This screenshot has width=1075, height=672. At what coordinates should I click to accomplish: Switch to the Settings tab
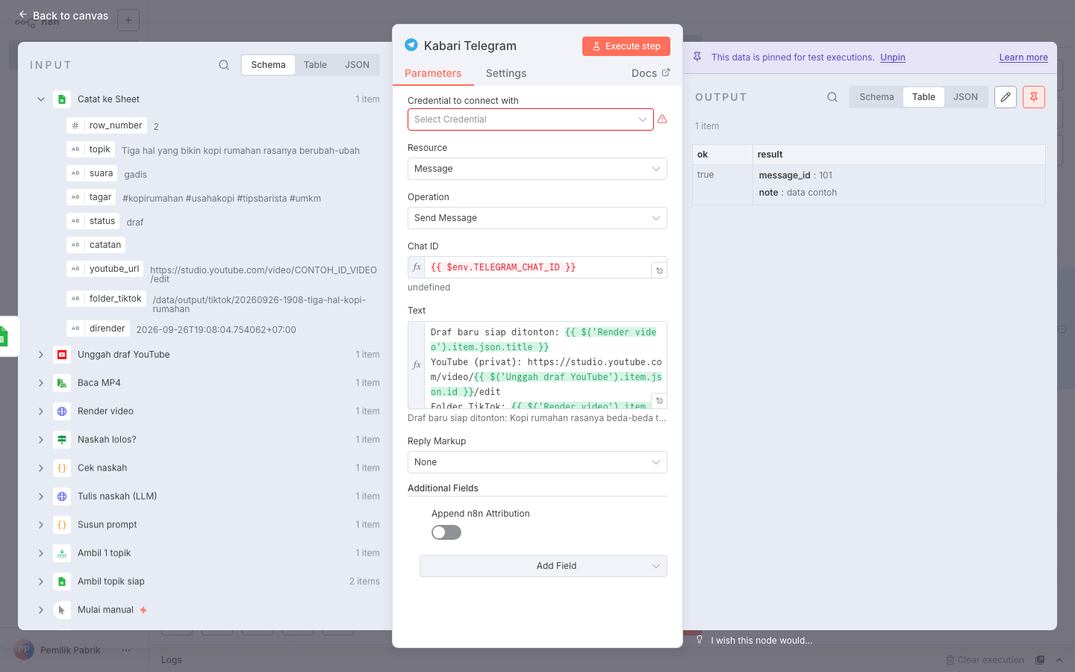(506, 73)
